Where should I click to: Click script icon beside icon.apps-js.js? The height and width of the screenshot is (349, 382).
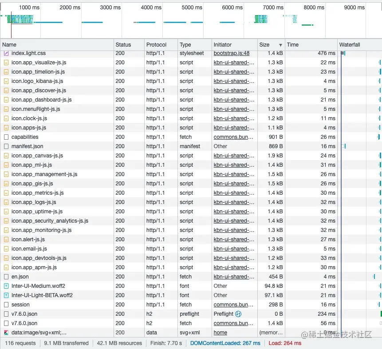click(6, 128)
